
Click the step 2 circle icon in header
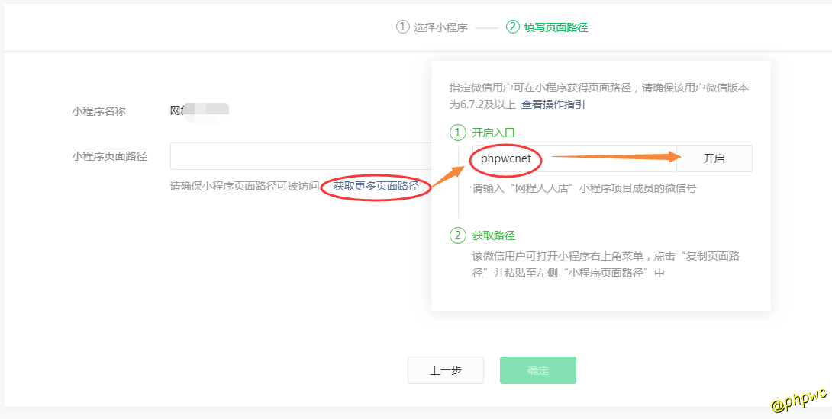tap(513, 27)
